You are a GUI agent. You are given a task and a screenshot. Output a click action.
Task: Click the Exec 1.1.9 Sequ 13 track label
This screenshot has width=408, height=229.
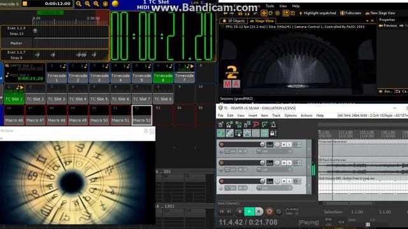(16, 31)
